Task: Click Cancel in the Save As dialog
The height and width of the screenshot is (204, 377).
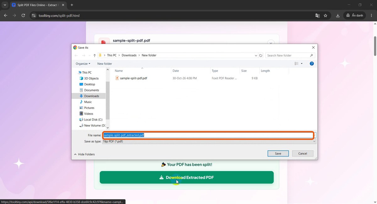Action: coord(303,153)
